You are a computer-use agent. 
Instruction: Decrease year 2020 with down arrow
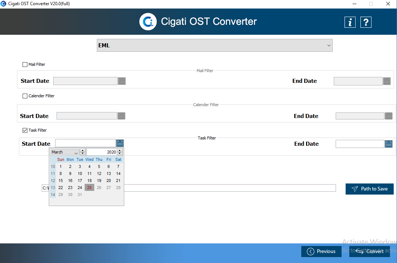tap(120, 153)
